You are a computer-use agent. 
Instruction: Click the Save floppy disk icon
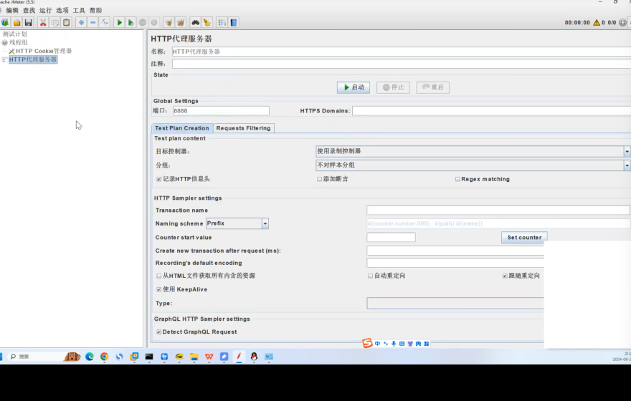tap(28, 22)
